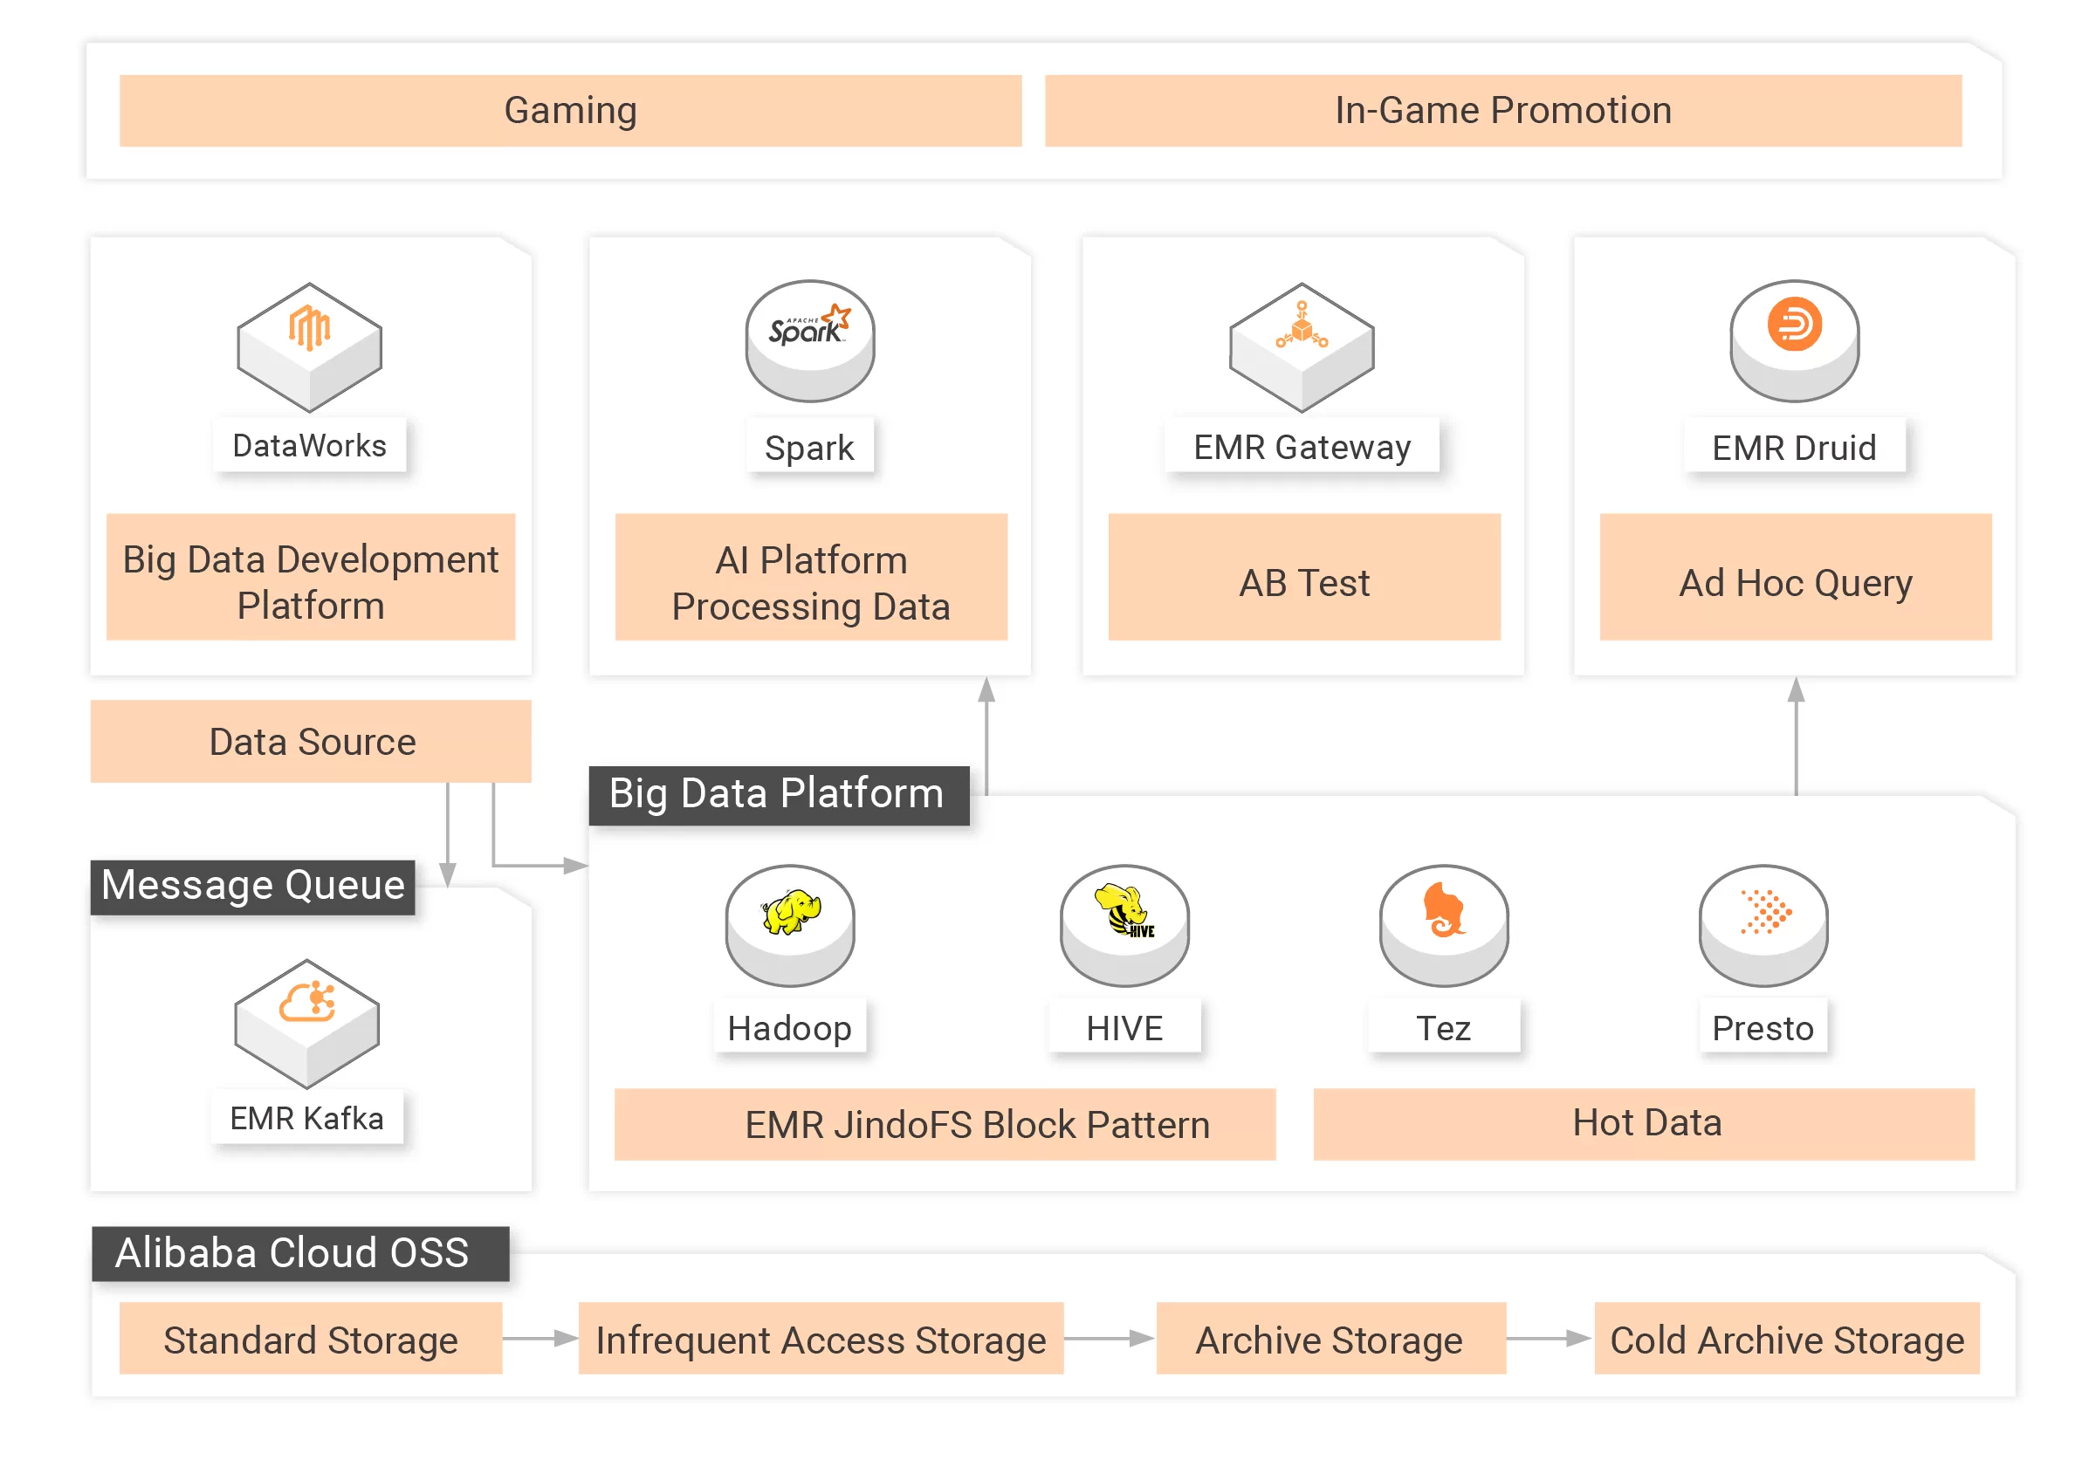This screenshot has height=1467, width=2096.
Task: Select the In-Game Promotion box
Action: click(1502, 111)
